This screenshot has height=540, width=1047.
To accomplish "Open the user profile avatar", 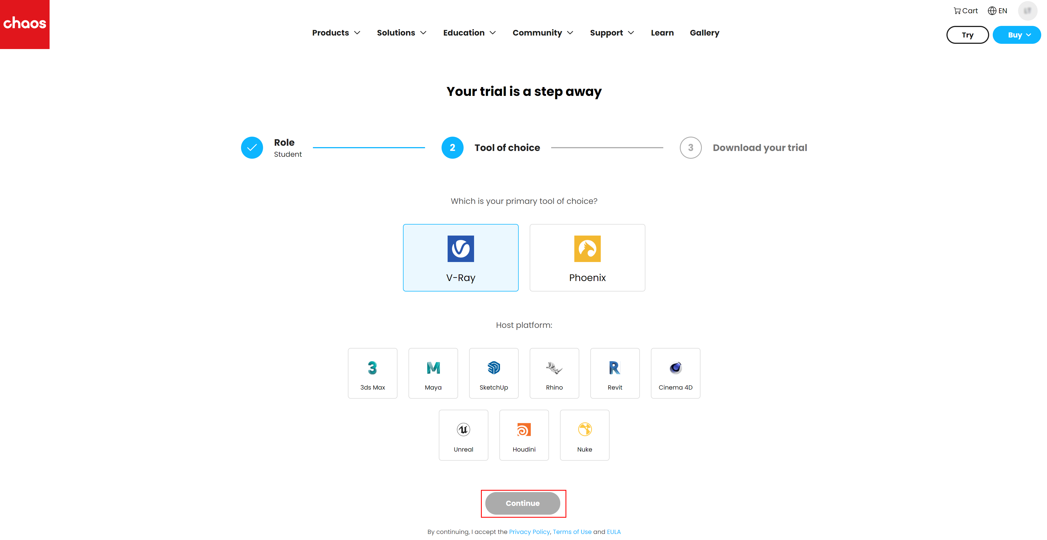I will (1027, 11).
